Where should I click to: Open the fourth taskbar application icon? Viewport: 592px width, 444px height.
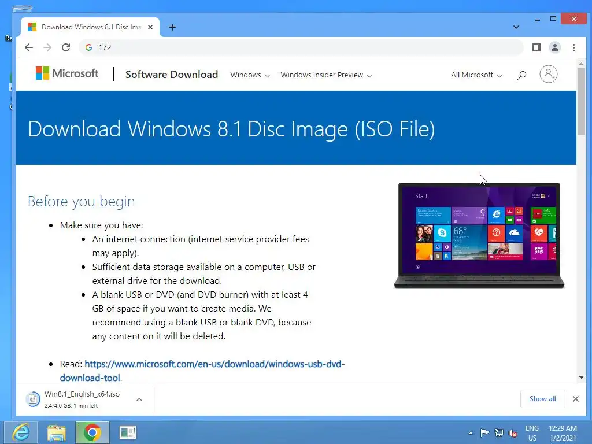point(128,432)
